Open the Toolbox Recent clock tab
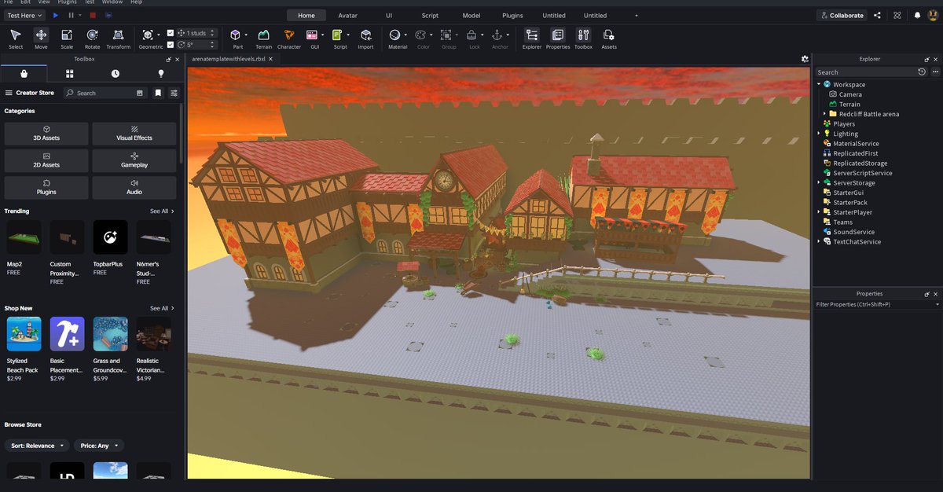Viewport: 943px width, 492px height. pyautogui.click(x=116, y=73)
